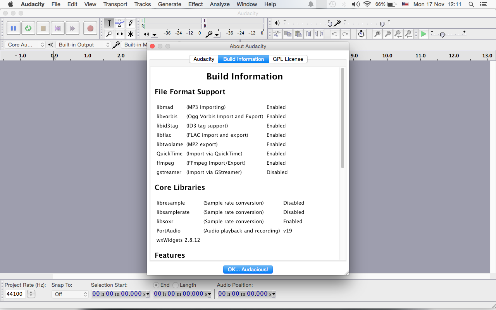Image resolution: width=496 pixels, height=310 pixels.
Task: Select the Build Information tab
Action: click(243, 59)
